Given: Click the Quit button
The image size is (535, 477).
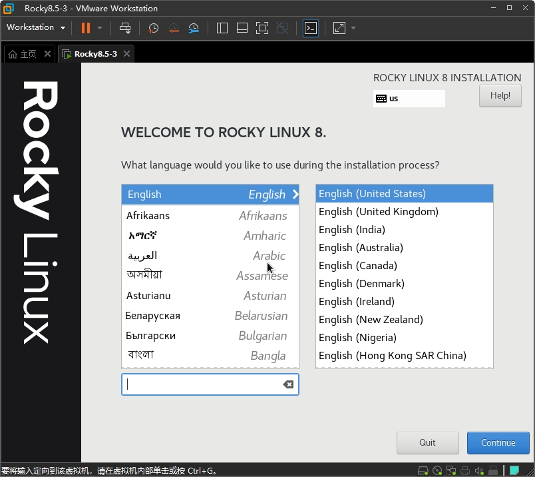Looking at the screenshot, I should point(427,443).
